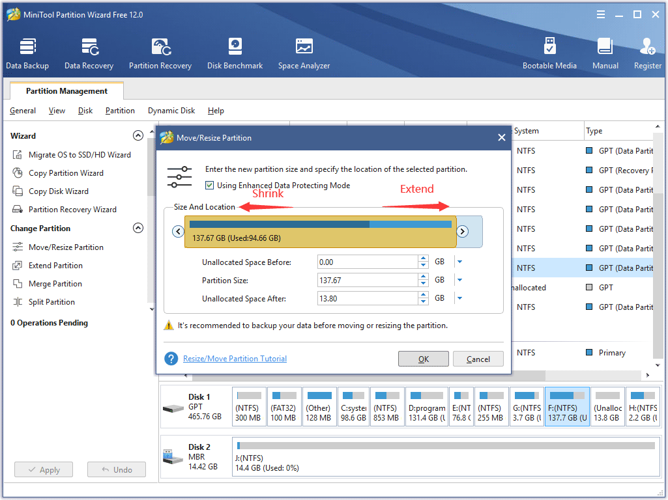Toggle Using Enhanced Data Protecting Mode
The width and height of the screenshot is (668, 500).
(209, 185)
